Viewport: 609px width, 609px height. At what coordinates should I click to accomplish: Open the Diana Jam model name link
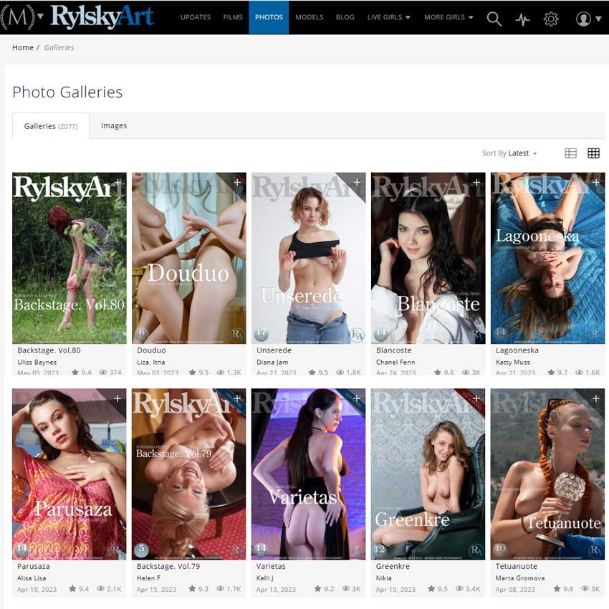coord(272,362)
